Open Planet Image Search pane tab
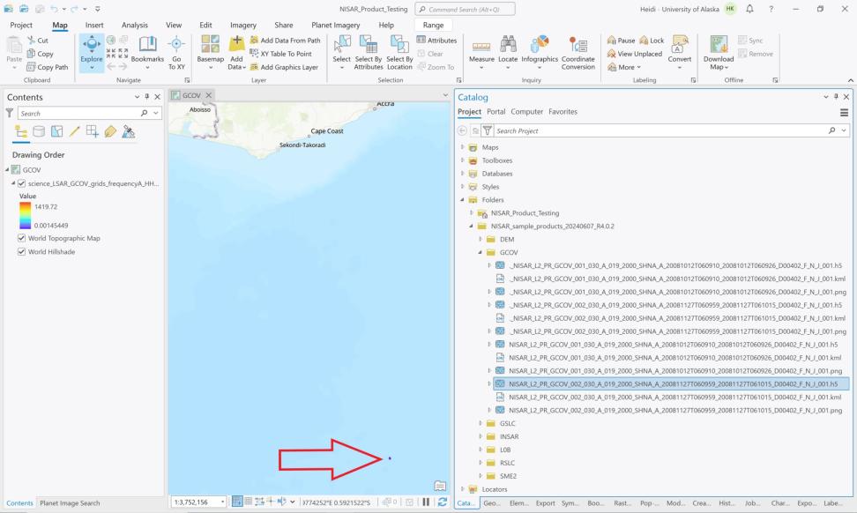Image resolution: width=857 pixels, height=513 pixels. (70, 503)
